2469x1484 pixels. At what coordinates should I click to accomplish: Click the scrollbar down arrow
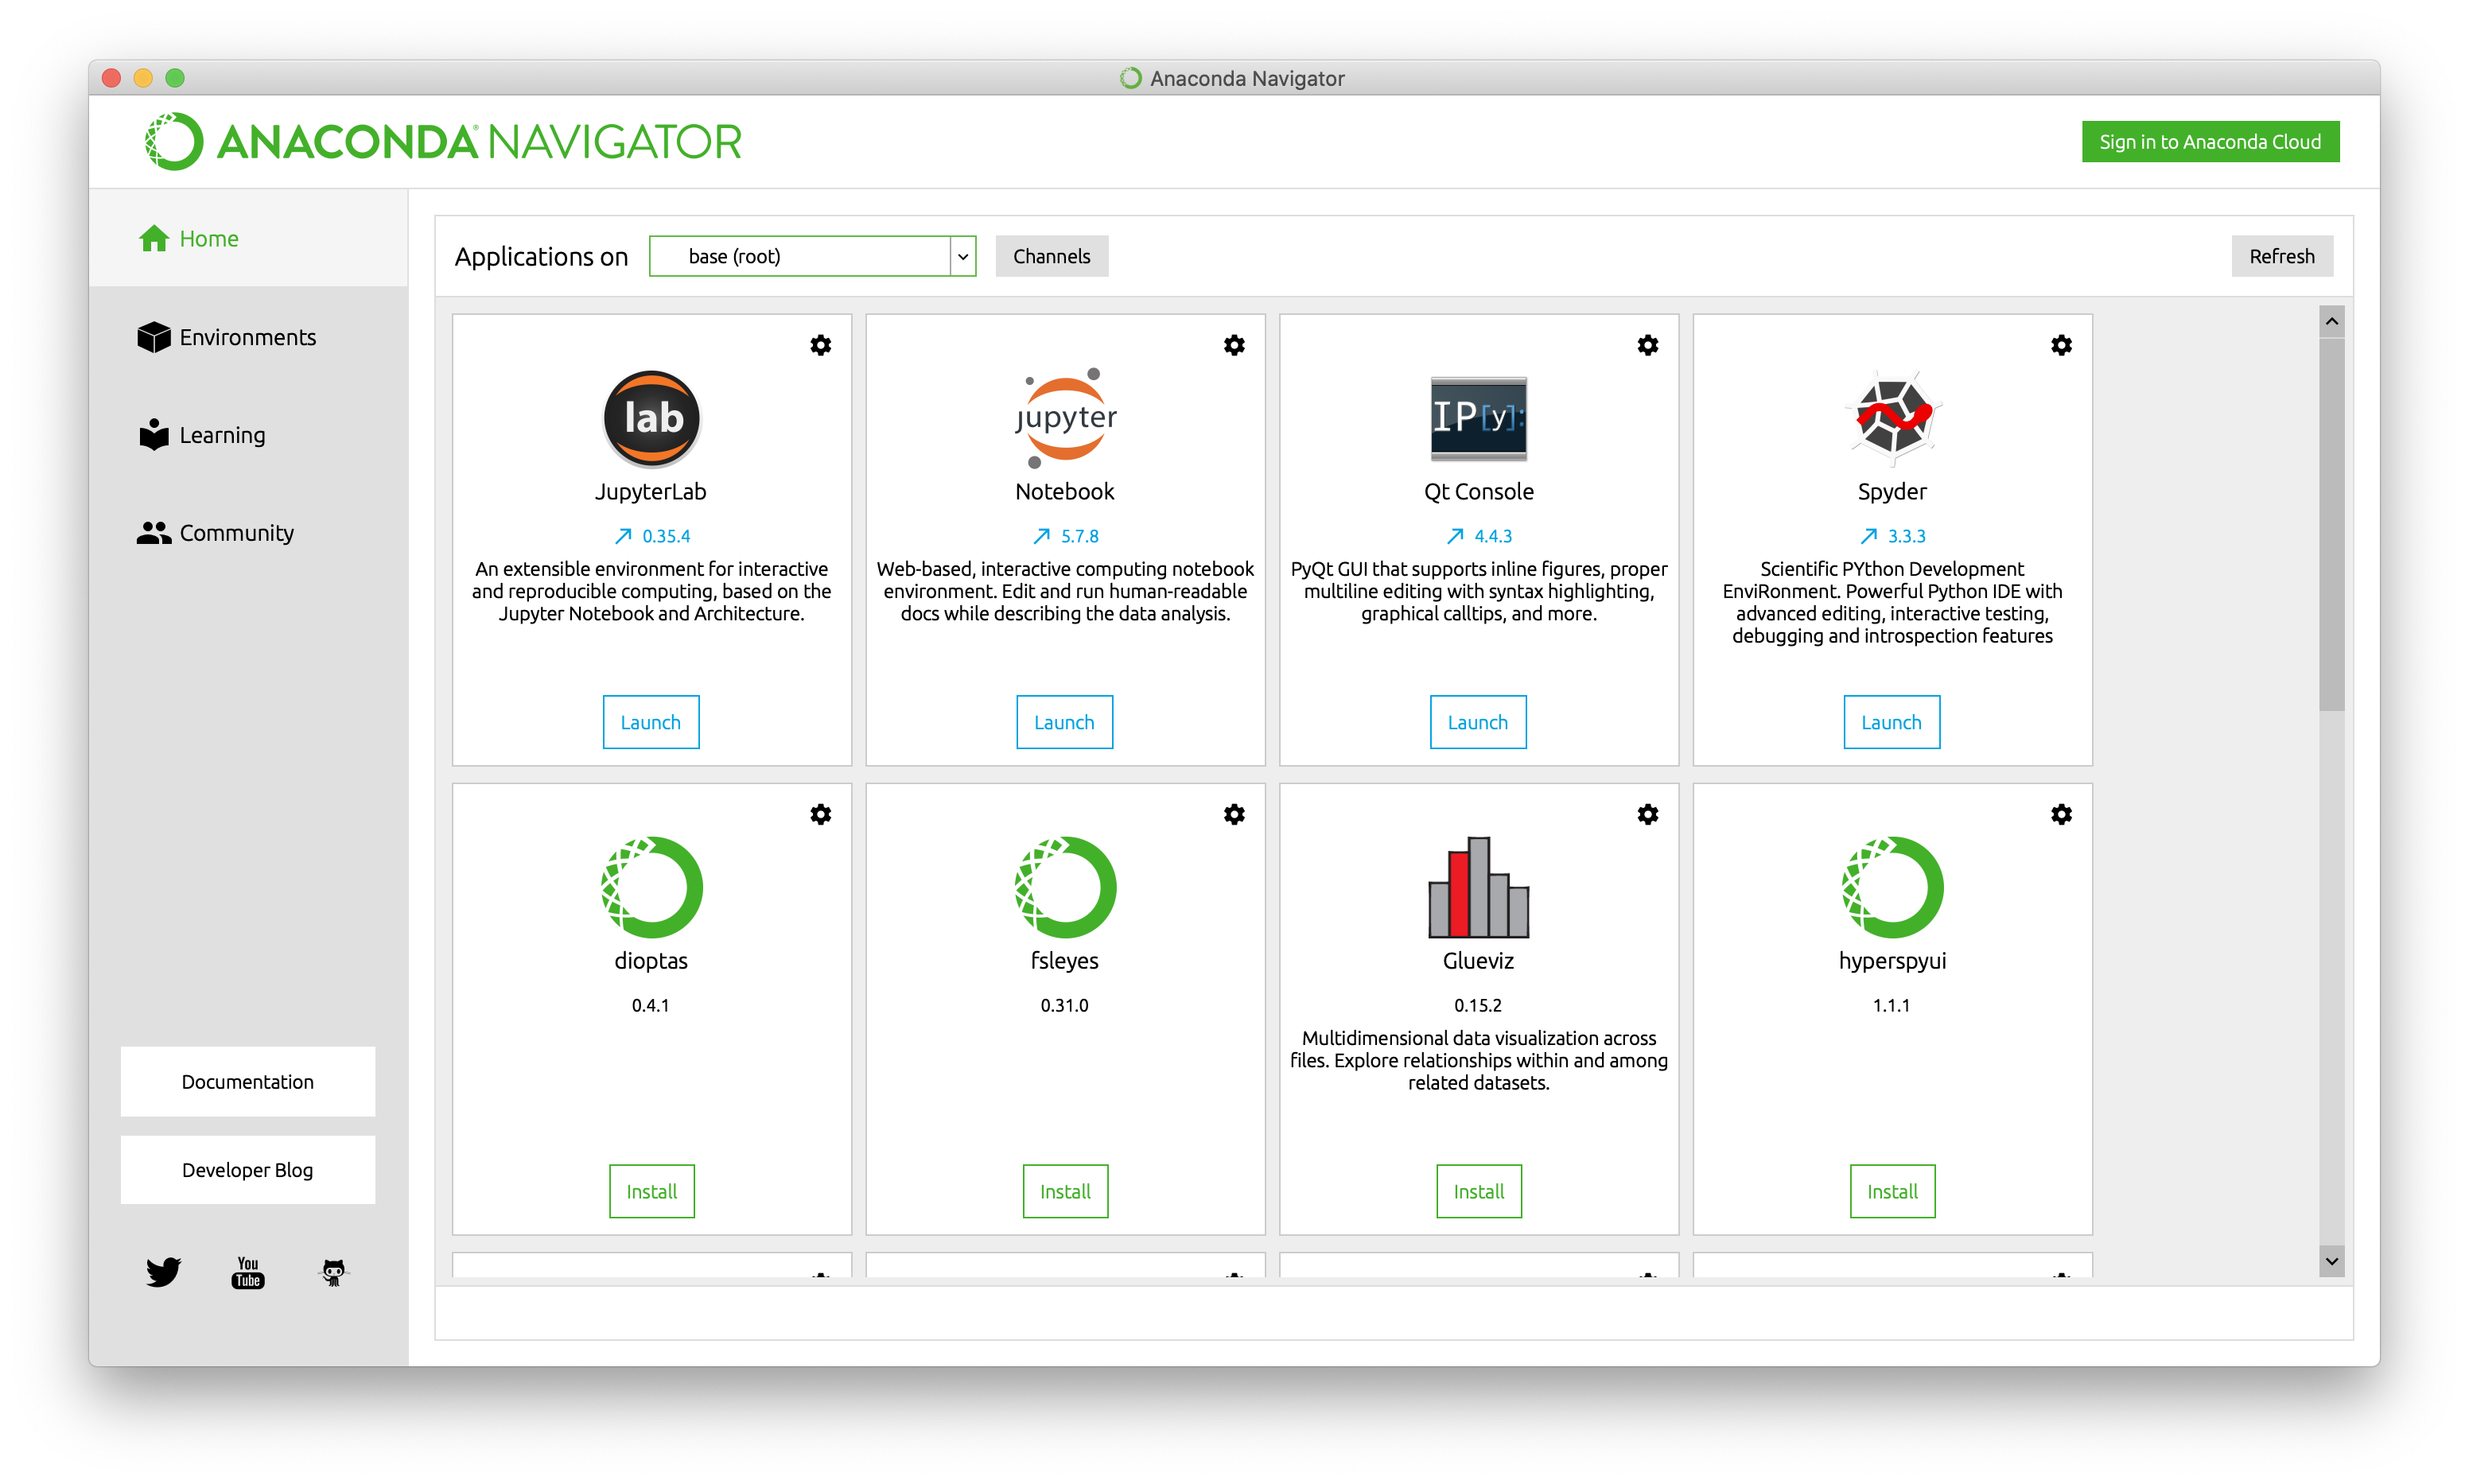point(2331,1261)
